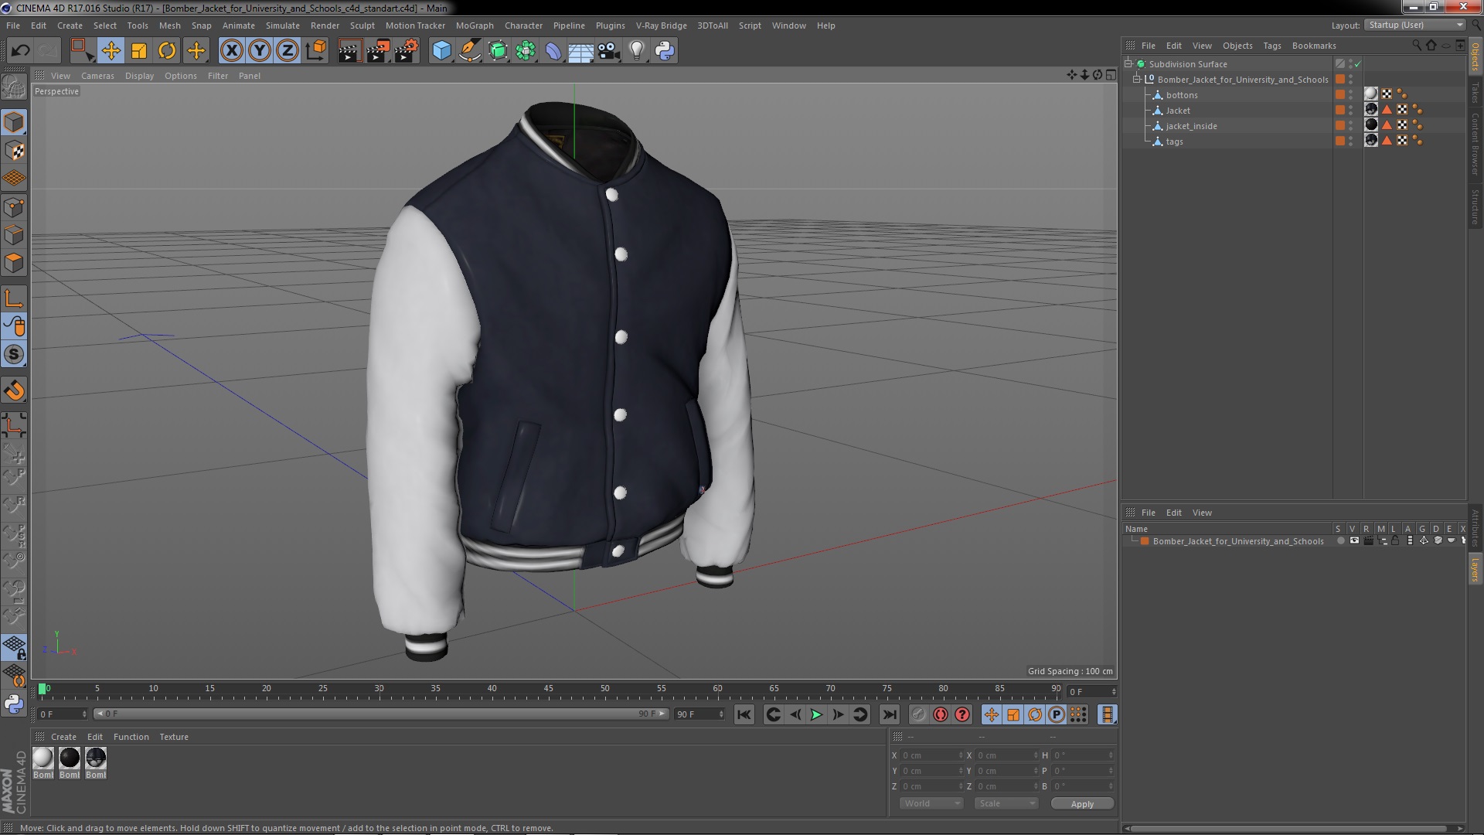Select the jacket_inside object
The image size is (1484, 835).
click(x=1191, y=126)
